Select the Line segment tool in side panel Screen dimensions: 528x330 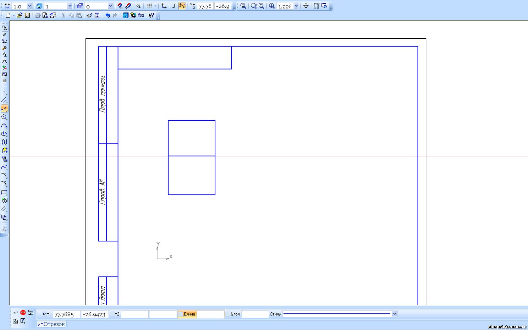click(x=4, y=109)
